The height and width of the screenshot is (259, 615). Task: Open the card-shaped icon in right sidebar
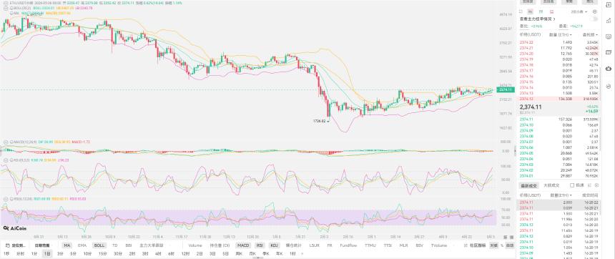click(609, 52)
